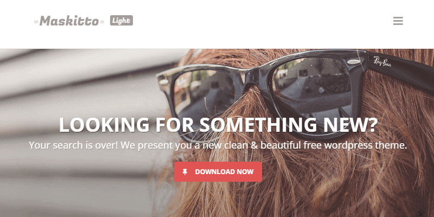Click the Light badge beside the logo
This screenshot has width=434, height=217.
click(122, 21)
